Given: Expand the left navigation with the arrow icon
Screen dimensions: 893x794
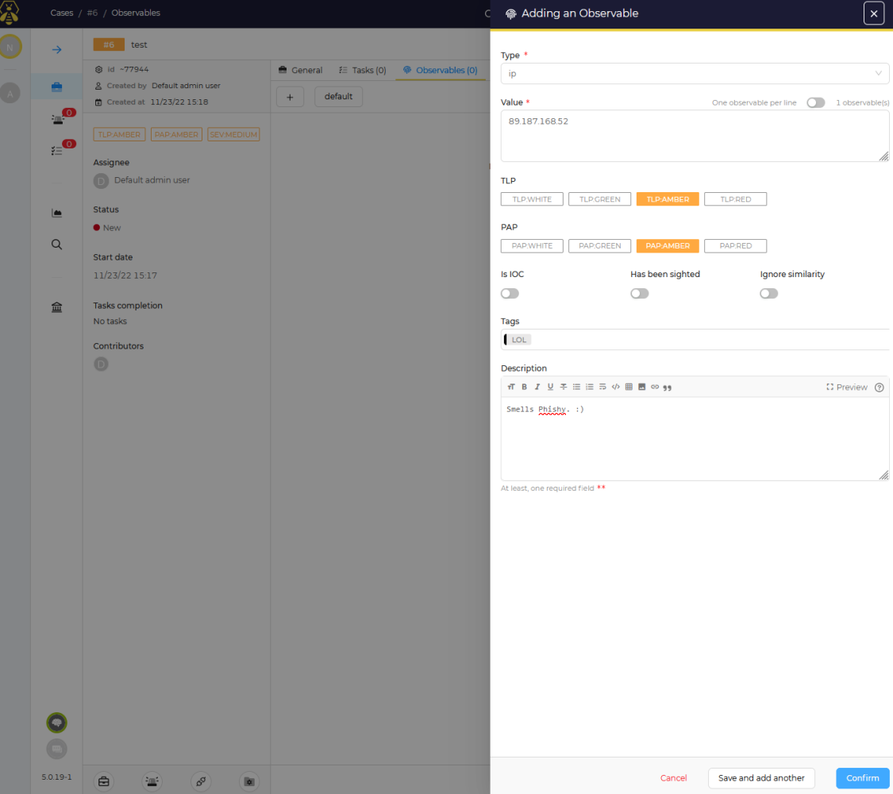Looking at the screenshot, I should click(56, 49).
